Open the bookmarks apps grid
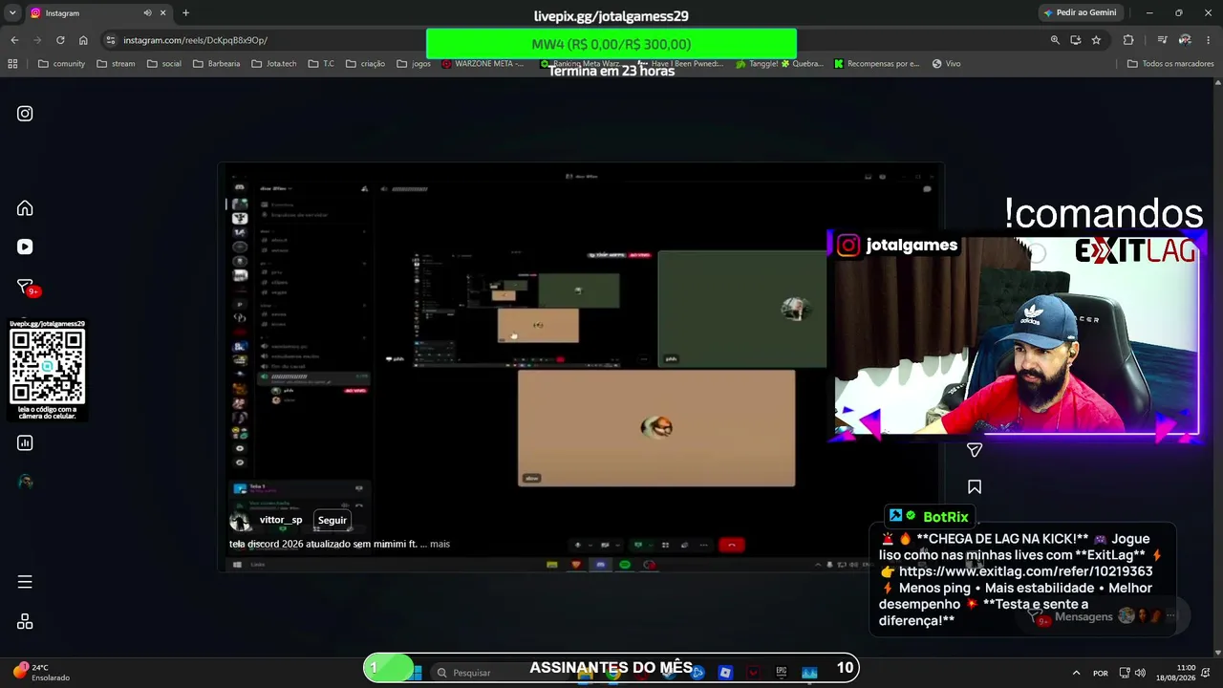1223x688 pixels. (x=12, y=64)
